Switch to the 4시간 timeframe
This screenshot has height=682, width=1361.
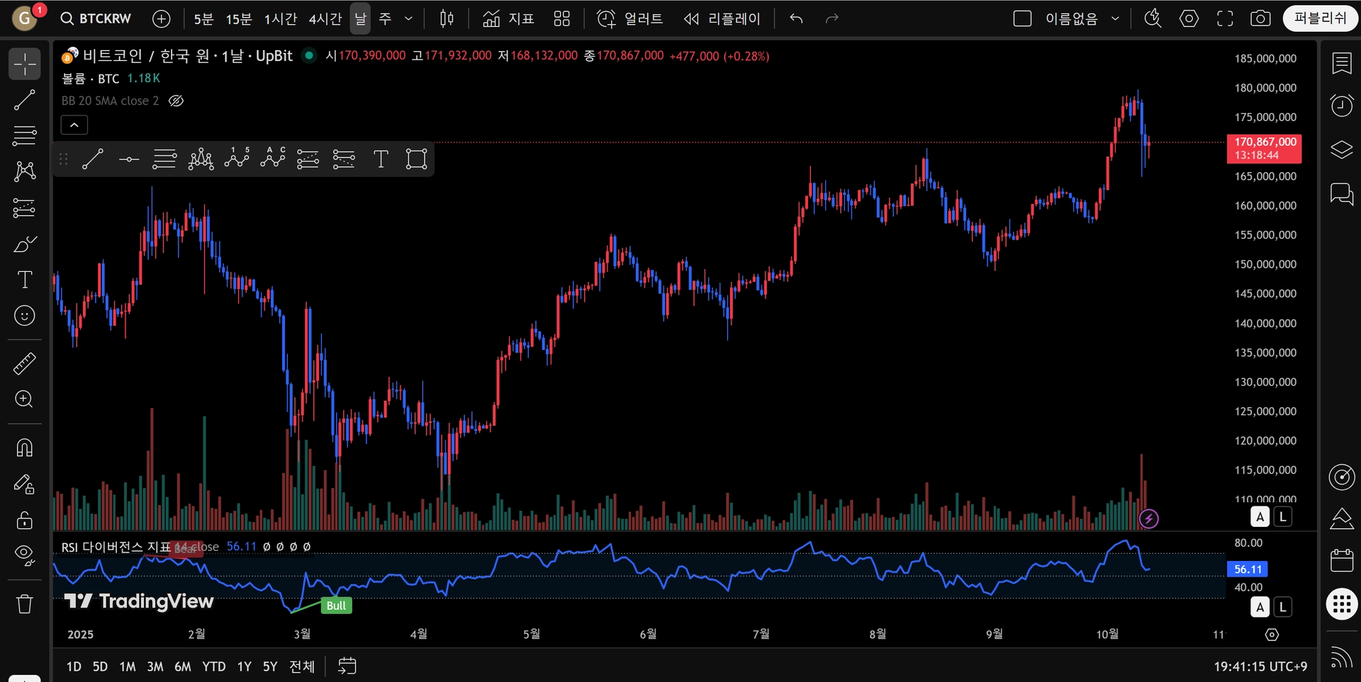point(325,18)
